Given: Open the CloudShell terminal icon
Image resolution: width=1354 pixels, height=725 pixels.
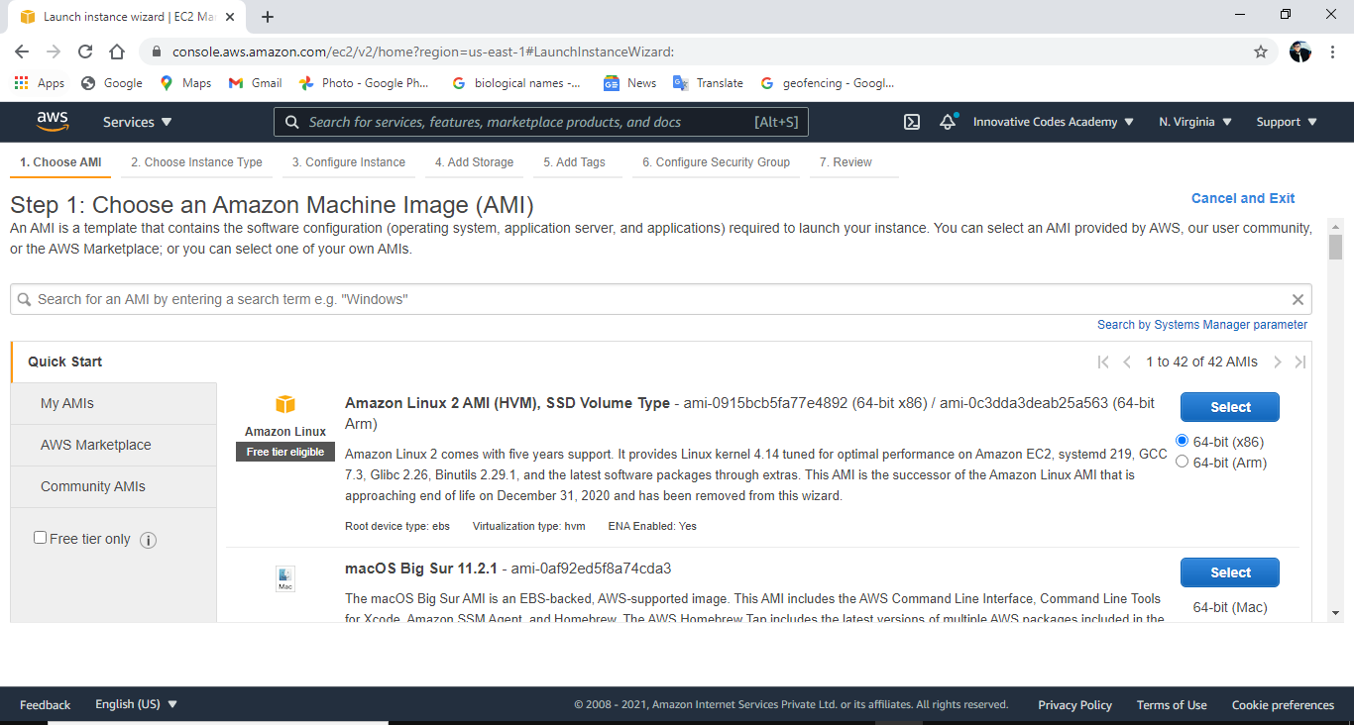Looking at the screenshot, I should click(x=912, y=121).
